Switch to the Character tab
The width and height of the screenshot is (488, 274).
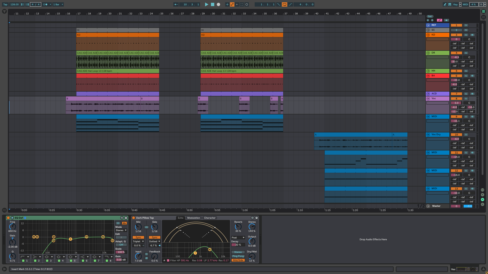click(x=210, y=218)
